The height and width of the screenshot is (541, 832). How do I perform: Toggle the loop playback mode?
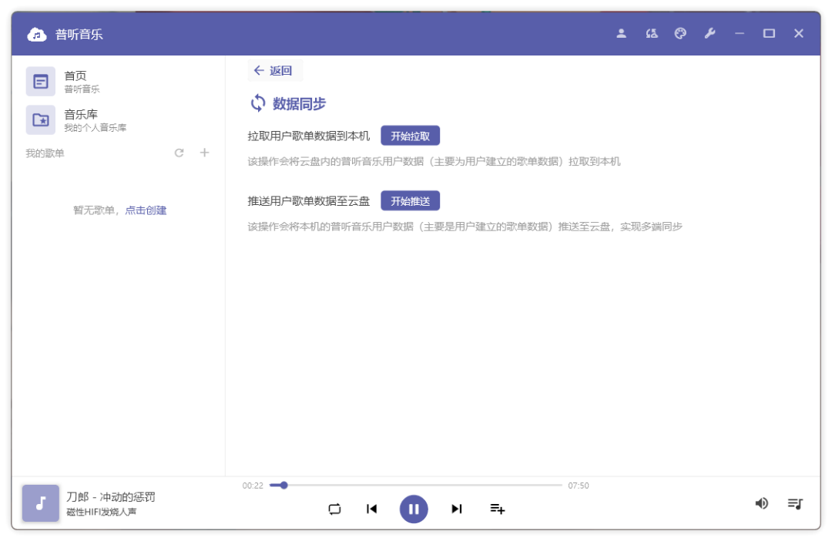tap(334, 509)
